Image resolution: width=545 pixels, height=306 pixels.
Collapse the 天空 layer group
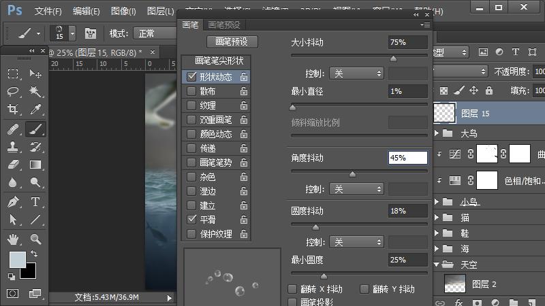click(x=437, y=265)
